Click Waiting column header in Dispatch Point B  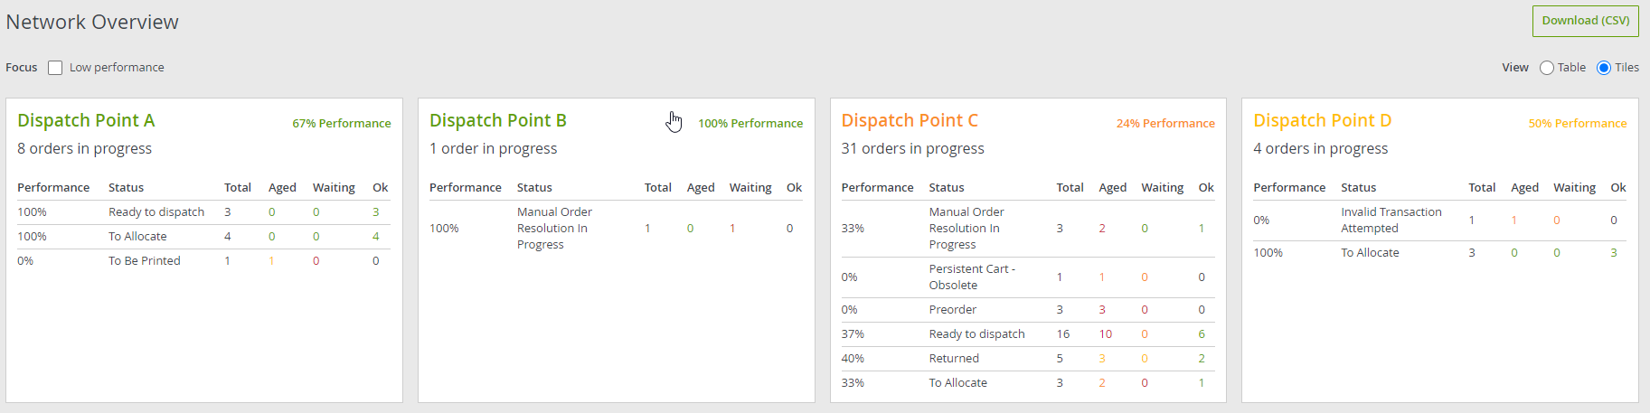(750, 187)
